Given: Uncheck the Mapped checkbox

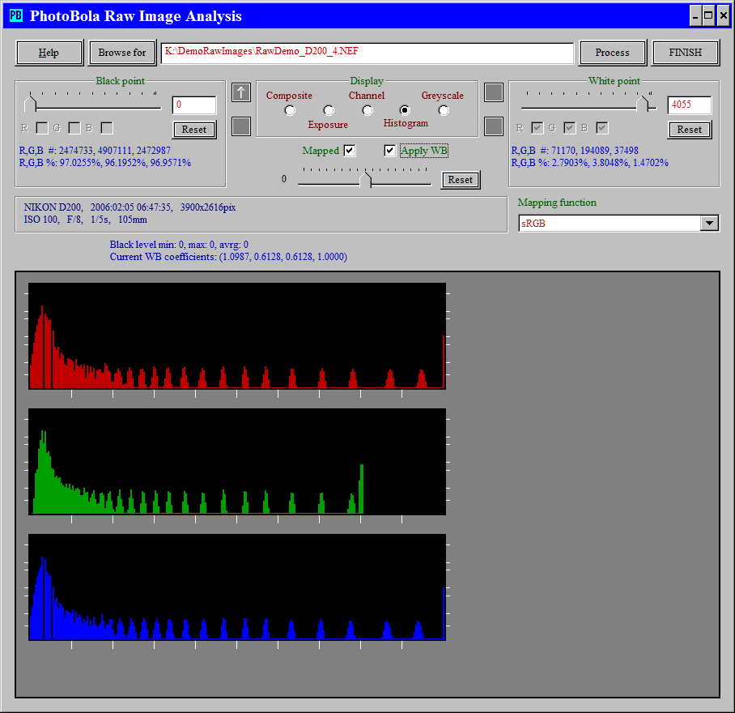Looking at the screenshot, I should (x=350, y=151).
